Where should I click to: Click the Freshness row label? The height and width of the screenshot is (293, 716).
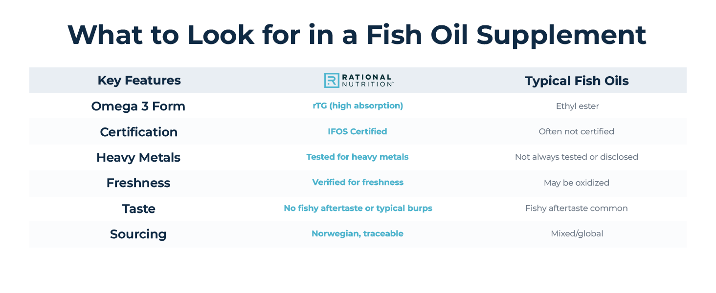tap(138, 183)
